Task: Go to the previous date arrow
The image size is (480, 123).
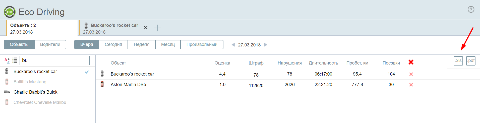Action: click(x=233, y=45)
